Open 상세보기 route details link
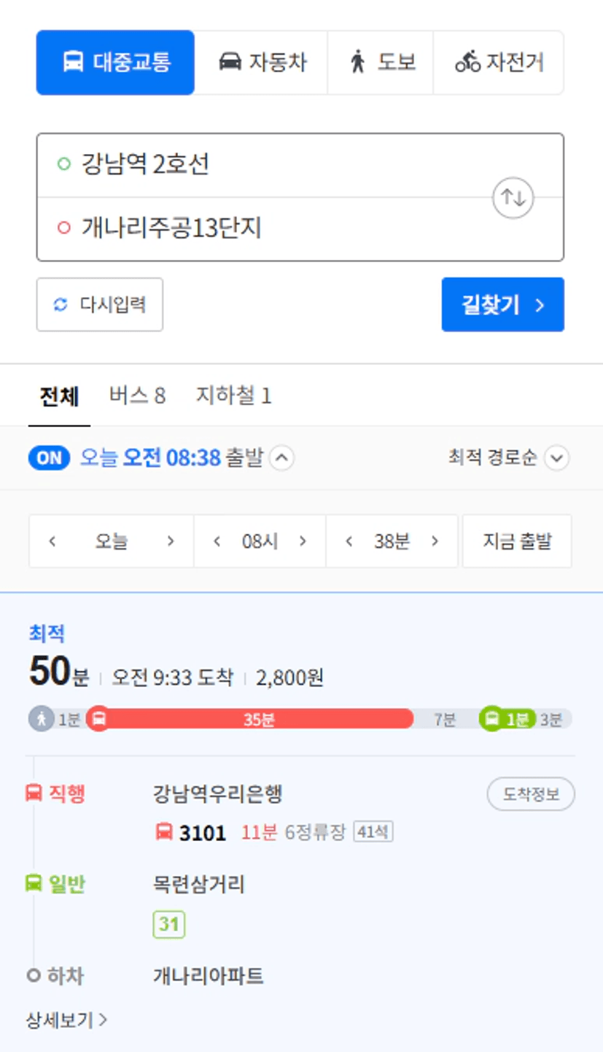This screenshot has width=603, height=1052. [x=66, y=1020]
